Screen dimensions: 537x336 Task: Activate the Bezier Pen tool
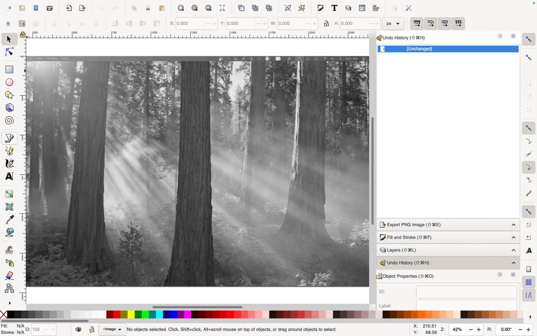(9, 138)
